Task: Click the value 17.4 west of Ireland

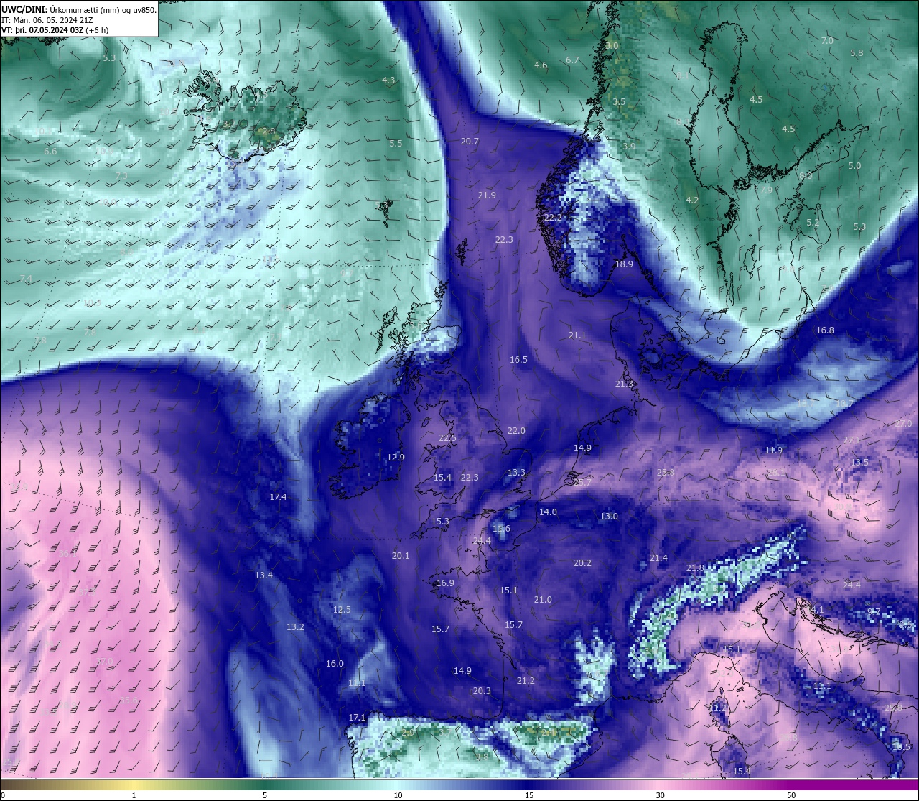Action: click(x=278, y=497)
